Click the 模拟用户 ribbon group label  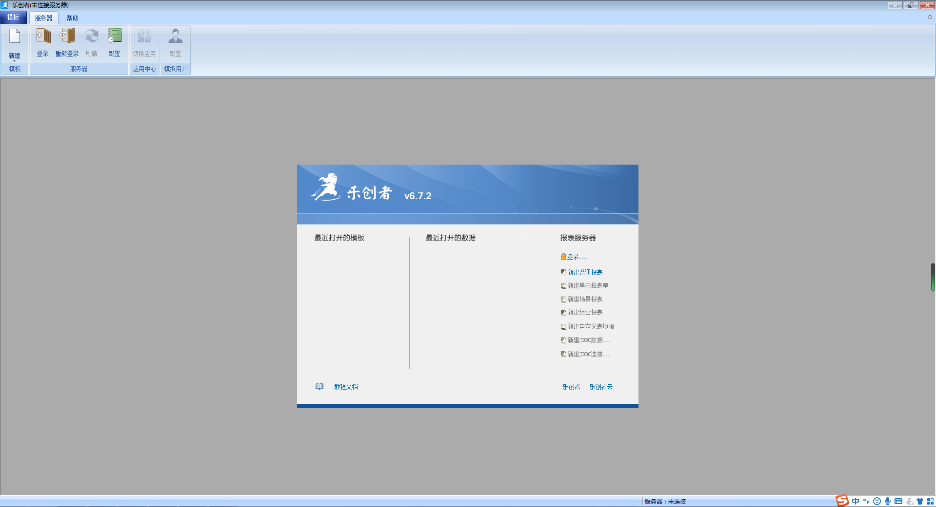click(176, 69)
